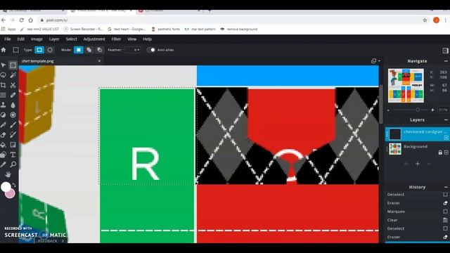
Task: Open the white foreground color swatch
Action: [6, 187]
